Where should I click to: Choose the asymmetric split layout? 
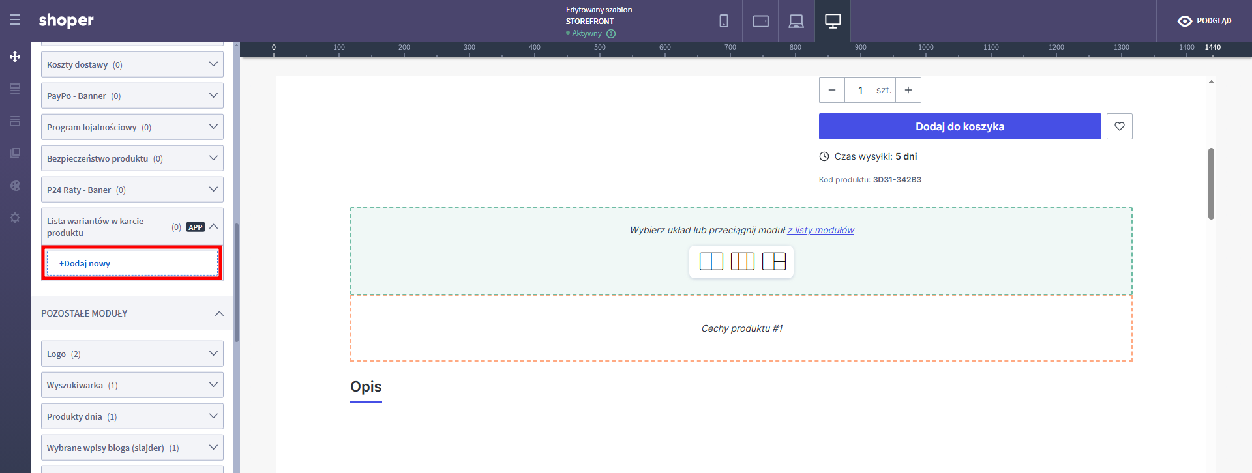[x=773, y=262]
